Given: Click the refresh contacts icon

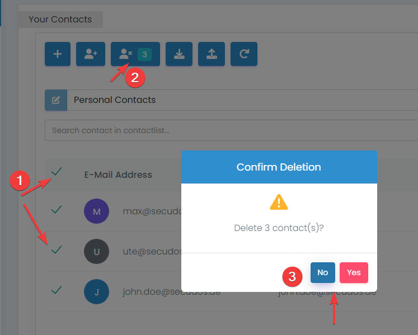Looking at the screenshot, I should point(244,54).
